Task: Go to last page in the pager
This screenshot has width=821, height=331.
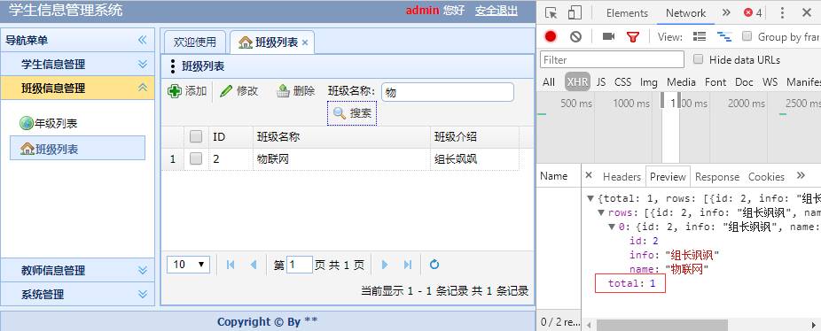Action: tap(408, 265)
